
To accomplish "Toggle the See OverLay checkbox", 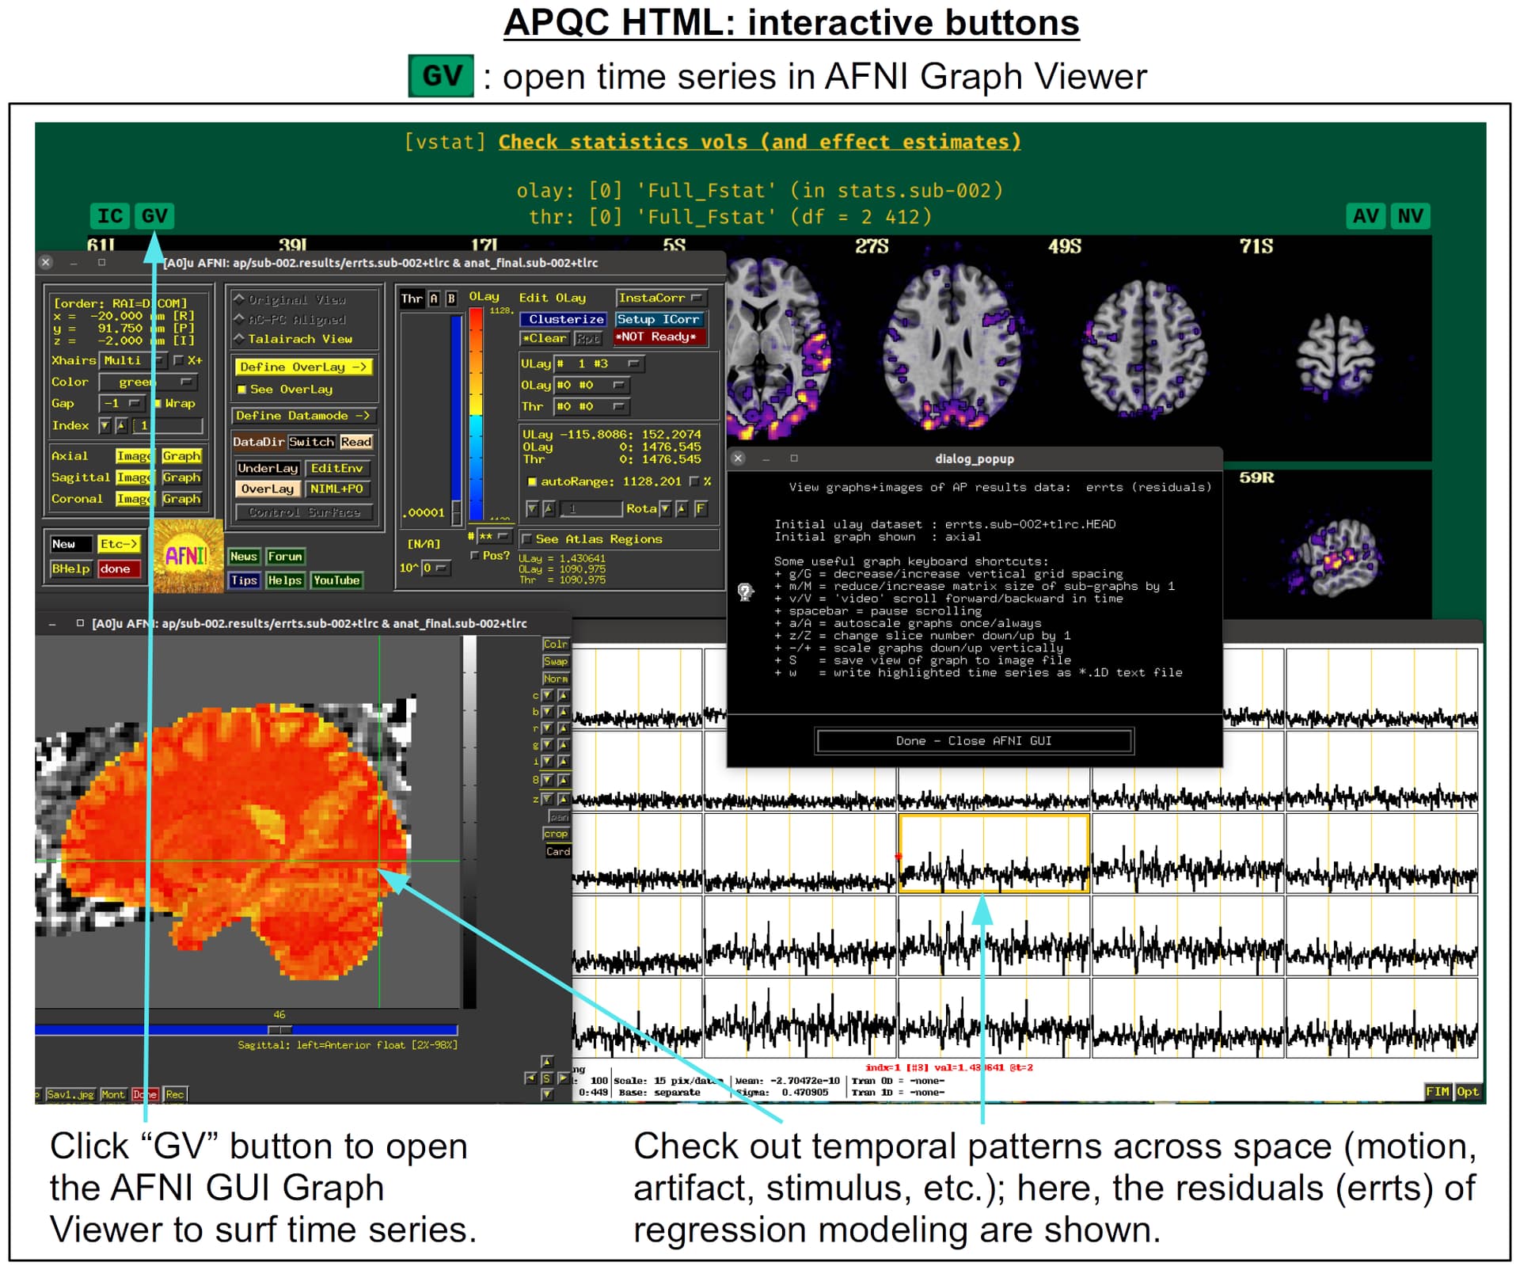I will click(242, 390).
